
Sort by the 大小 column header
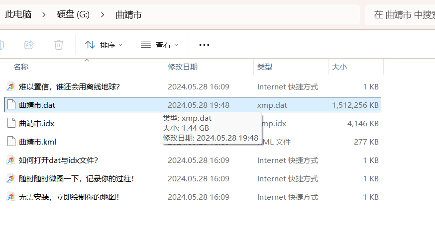(339, 67)
